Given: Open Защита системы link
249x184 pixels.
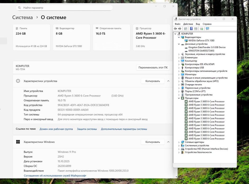Looking at the screenshot, I should click(x=87, y=129).
